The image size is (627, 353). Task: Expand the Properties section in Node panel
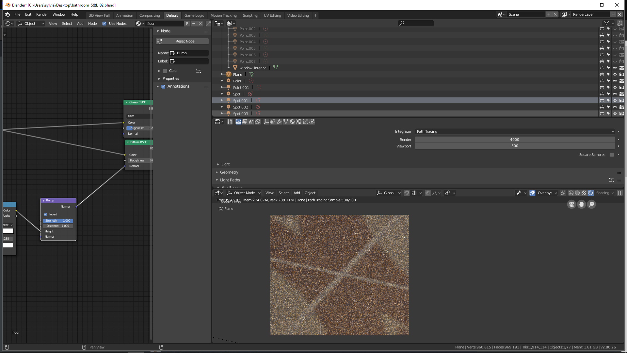(x=170, y=78)
